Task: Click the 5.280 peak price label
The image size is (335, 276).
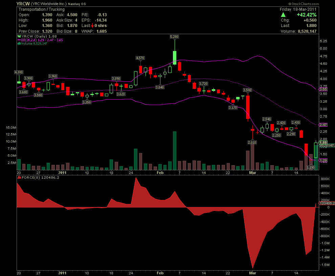Action: click(174, 37)
